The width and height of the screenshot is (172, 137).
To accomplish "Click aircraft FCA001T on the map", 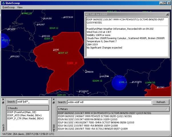I will (x=84, y=91).
